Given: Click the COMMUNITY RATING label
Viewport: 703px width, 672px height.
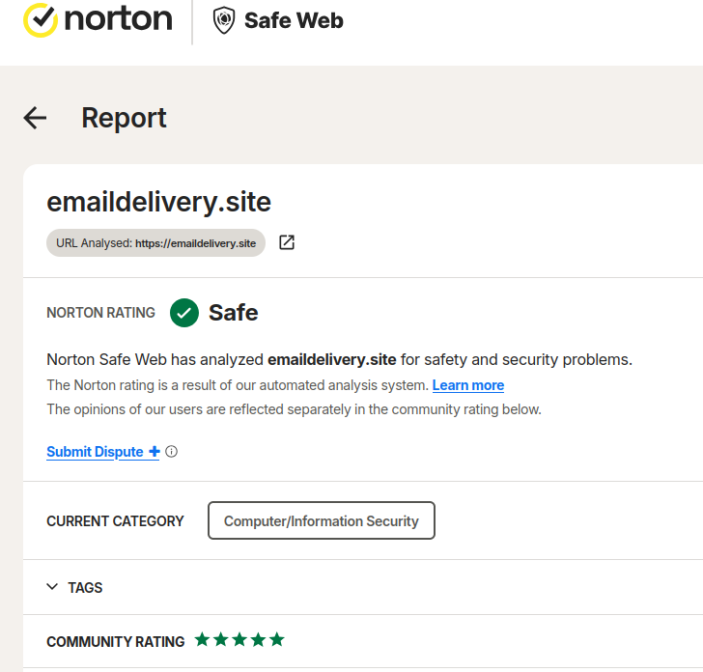Looking at the screenshot, I should (x=115, y=641).
